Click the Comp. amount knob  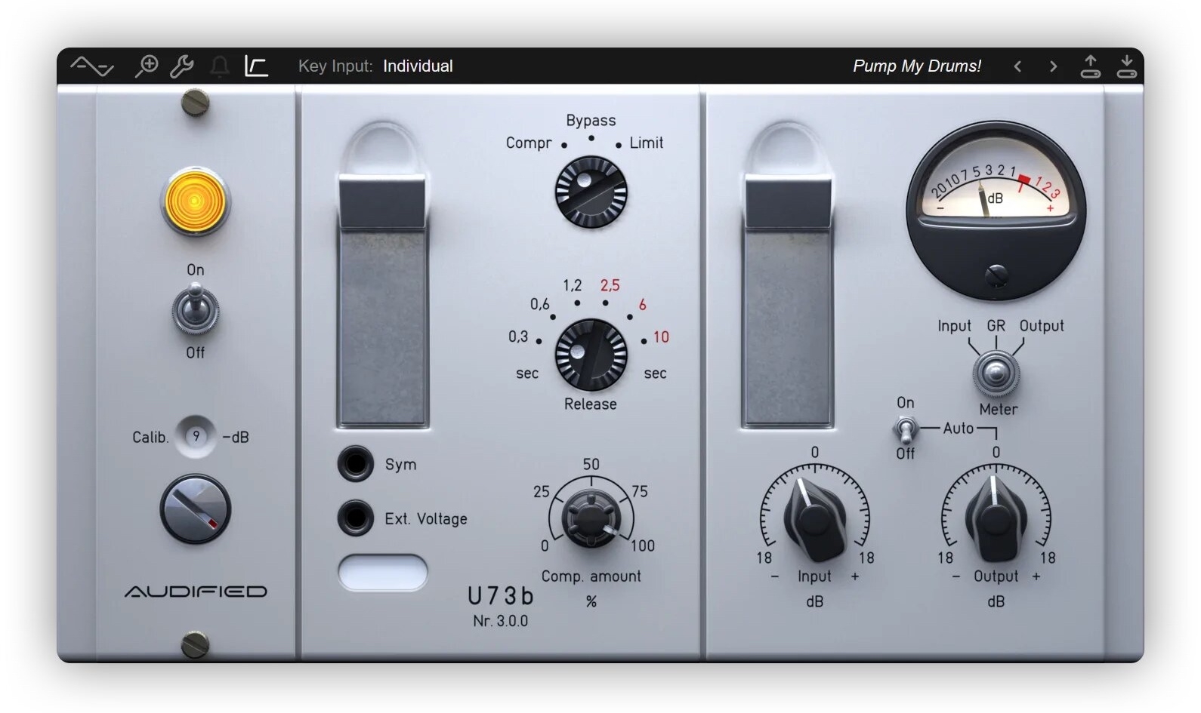coord(591,518)
